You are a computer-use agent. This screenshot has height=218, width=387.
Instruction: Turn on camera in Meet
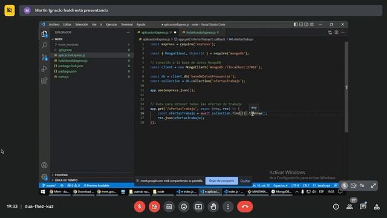154,206
